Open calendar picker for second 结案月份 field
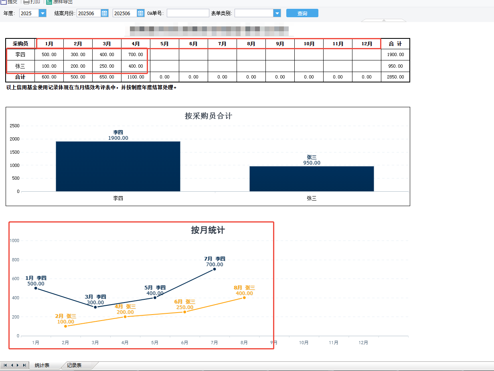The width and height of the screenshot is (494, 371). click(140, 13)
